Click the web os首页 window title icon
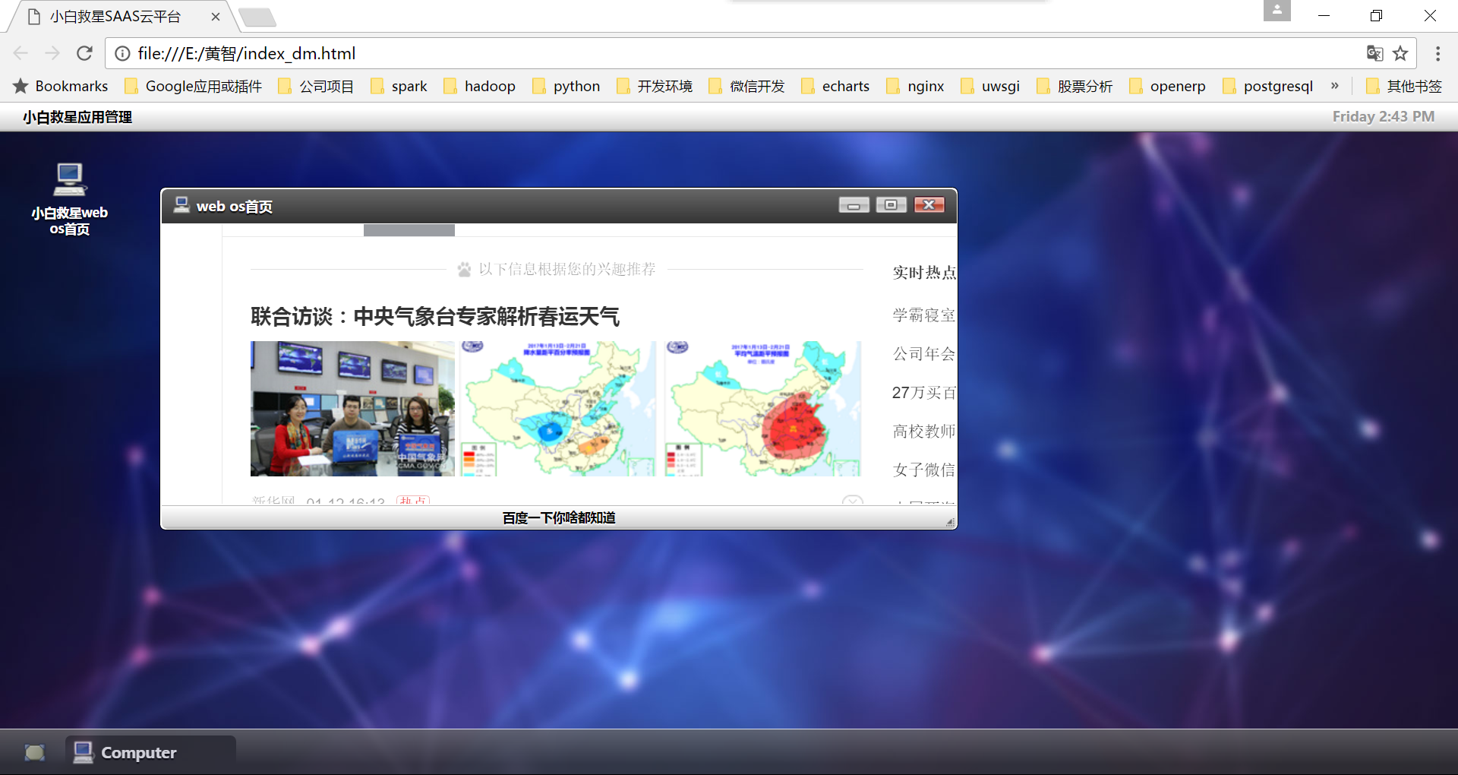Viewport: 1458px width, 775px height. (181, 205)
